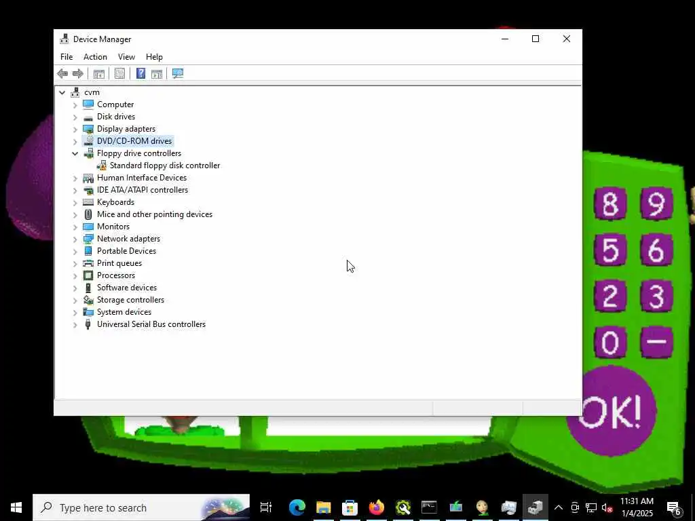Open the Windows Start menu
Image resolution: width=695 pixels, height=521 pixels.
16,507
